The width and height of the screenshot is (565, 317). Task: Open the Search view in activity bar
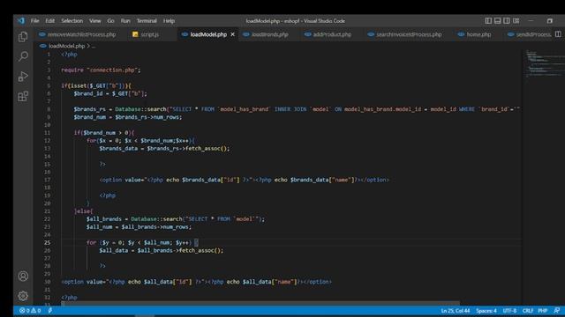[23, 56]
